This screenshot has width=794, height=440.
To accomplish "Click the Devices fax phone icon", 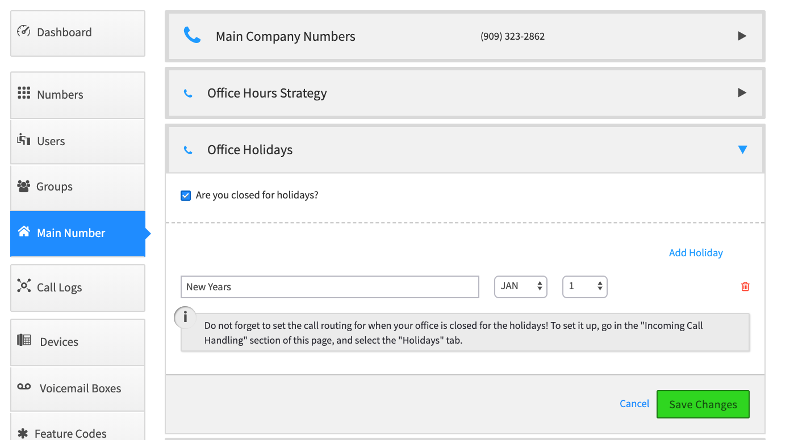I will click(24, 340).
